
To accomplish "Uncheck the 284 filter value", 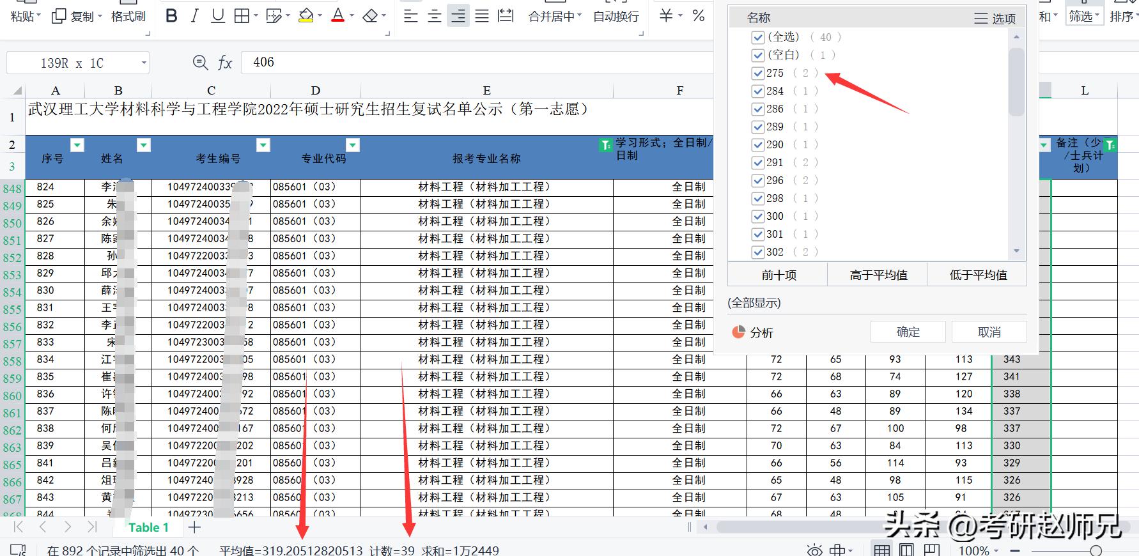I will tap(758, 91).
